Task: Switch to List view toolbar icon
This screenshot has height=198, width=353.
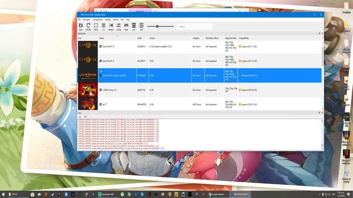Action: [x=133, y=26]
